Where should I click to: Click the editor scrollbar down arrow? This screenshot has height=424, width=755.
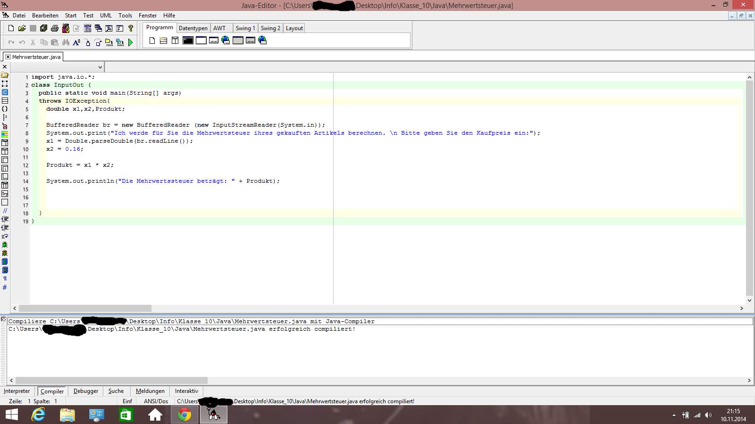click(x=749, y=300)
